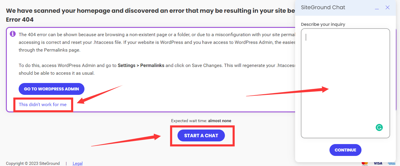Click the "Describe your inquiry" label
The width and height of the screenshot is (400, 166).
(x=323, y=24)
